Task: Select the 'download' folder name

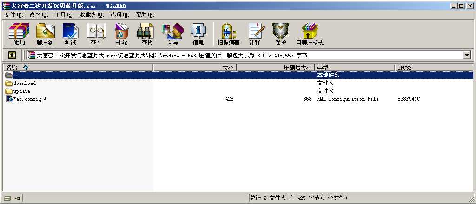Action: click(25, 83)
